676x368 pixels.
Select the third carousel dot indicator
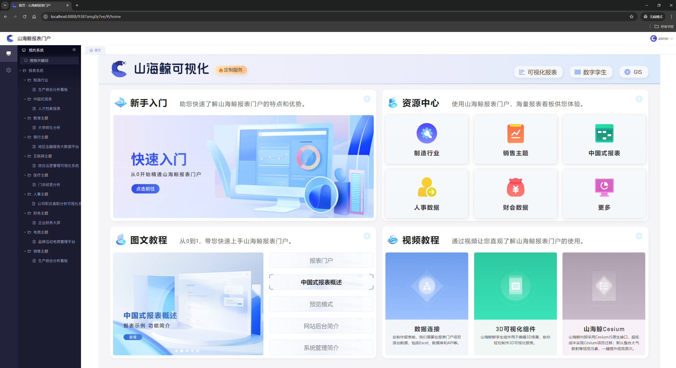coord(187,351)
